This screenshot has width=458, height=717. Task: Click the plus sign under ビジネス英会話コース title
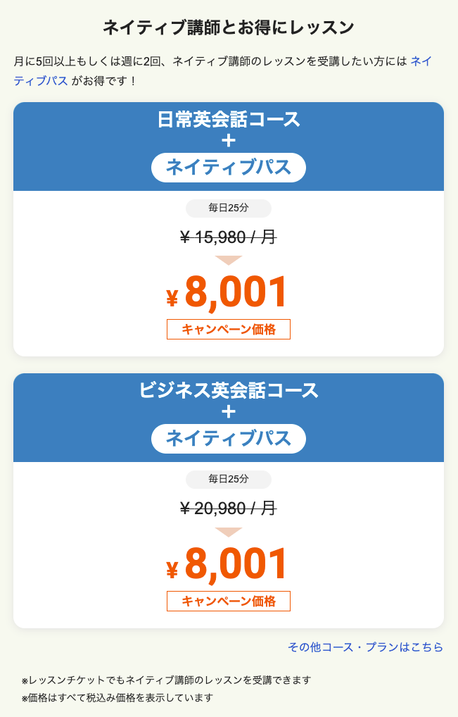(229, 411)
